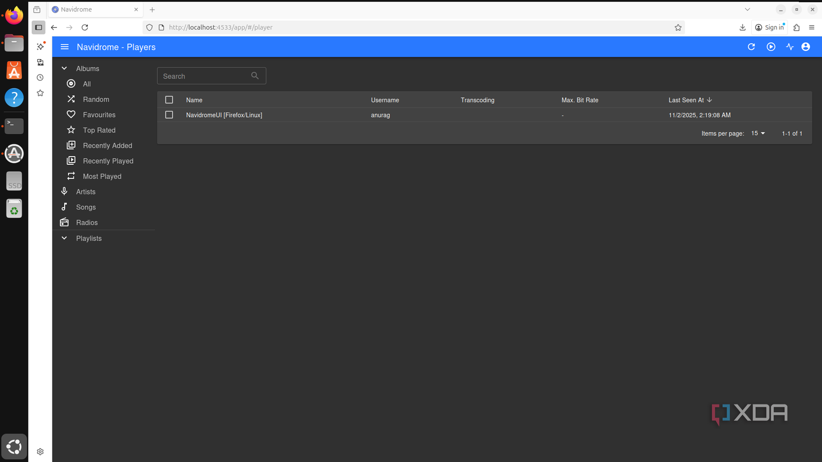The height and width of the screenshot is (462, 822).
Task: Go back to the previous page
Action: point(54,27)
